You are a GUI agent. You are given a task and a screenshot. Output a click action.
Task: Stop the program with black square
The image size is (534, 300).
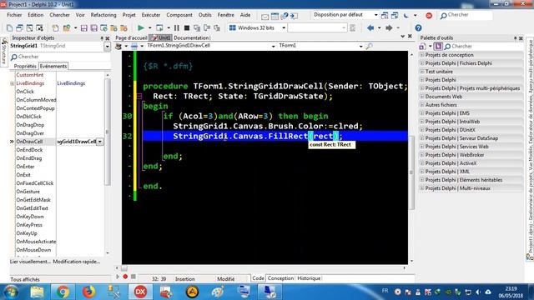coord(187,27)
